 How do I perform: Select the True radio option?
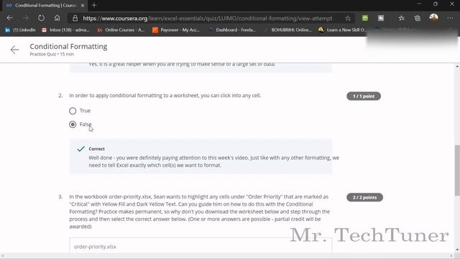73,111
